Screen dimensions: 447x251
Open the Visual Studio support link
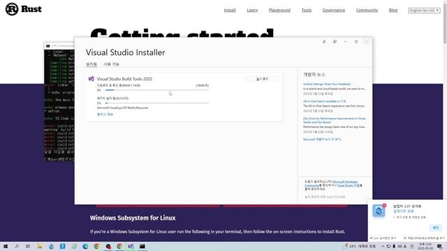(349, 185)
